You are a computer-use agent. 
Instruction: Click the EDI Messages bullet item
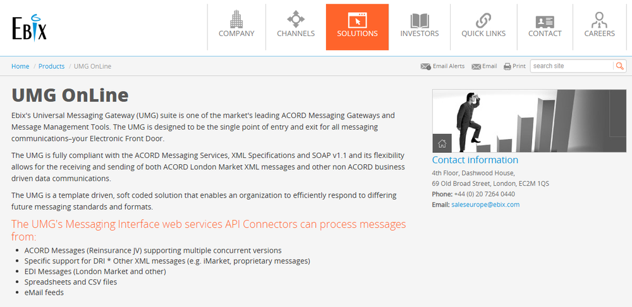tap(95, 272)
